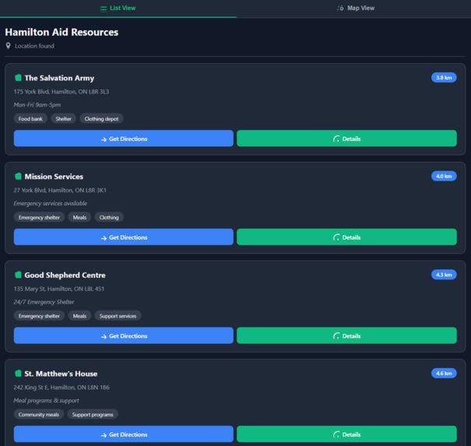
Task: Click the building icon next to St. Matthew's House
Action: 18,374
